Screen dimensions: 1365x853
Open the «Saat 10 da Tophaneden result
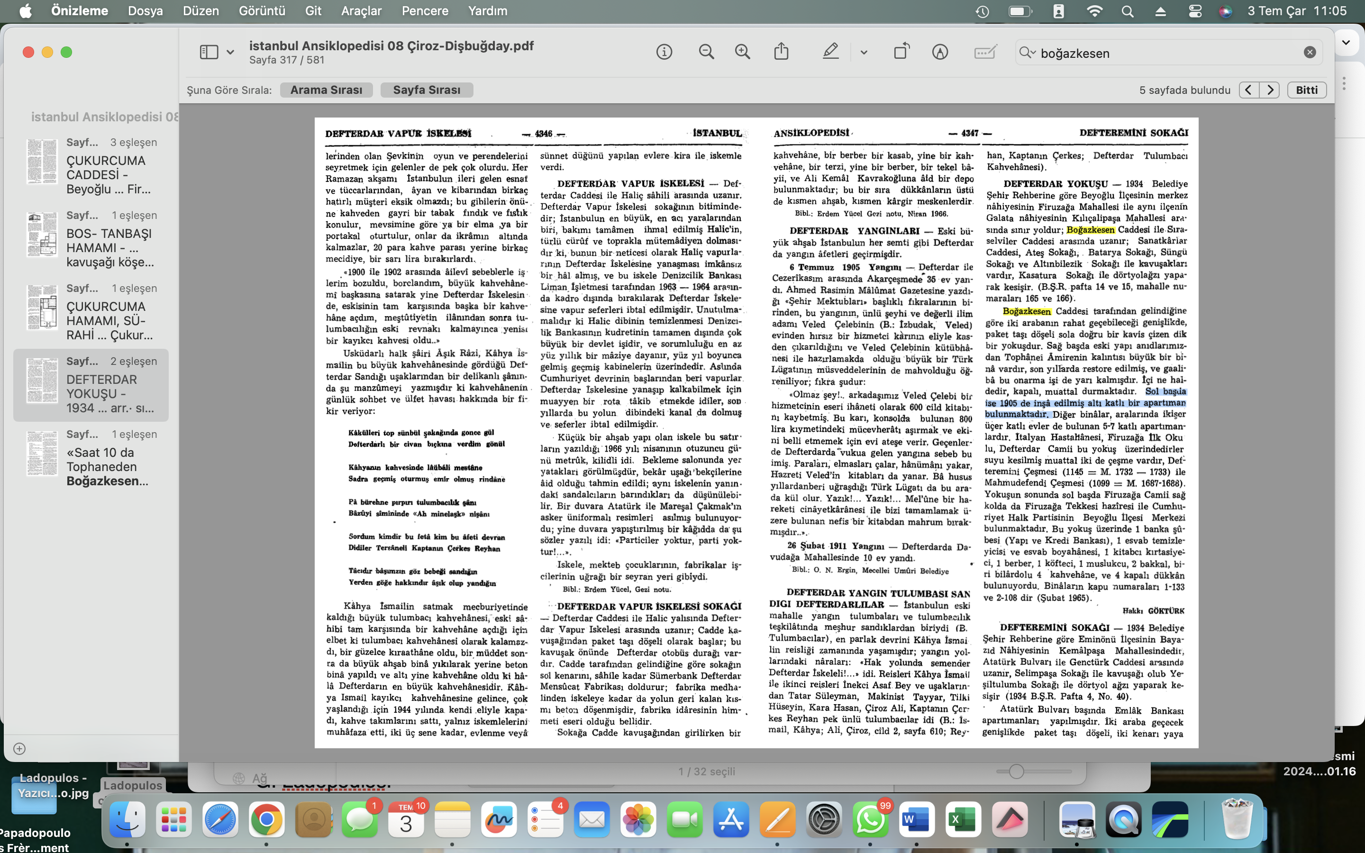pyautogui.click(x=91, y=458)
